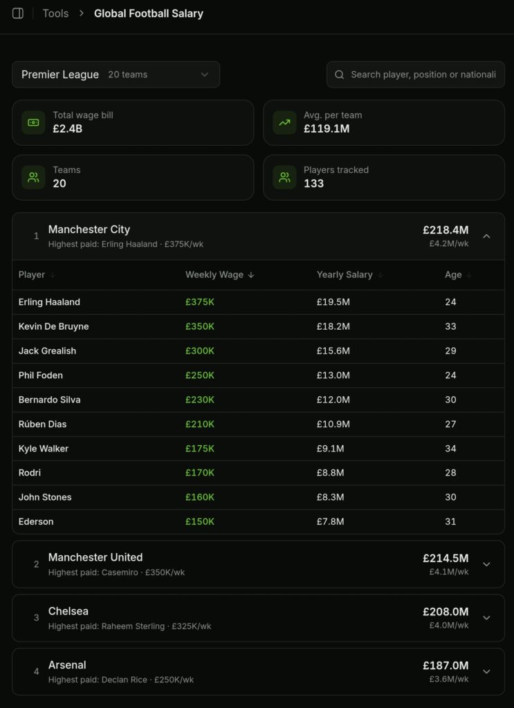The image size is (514, 708).
Task: Click Erling Haaland's £375K weekly wage
Action: (x=199, y=301)
